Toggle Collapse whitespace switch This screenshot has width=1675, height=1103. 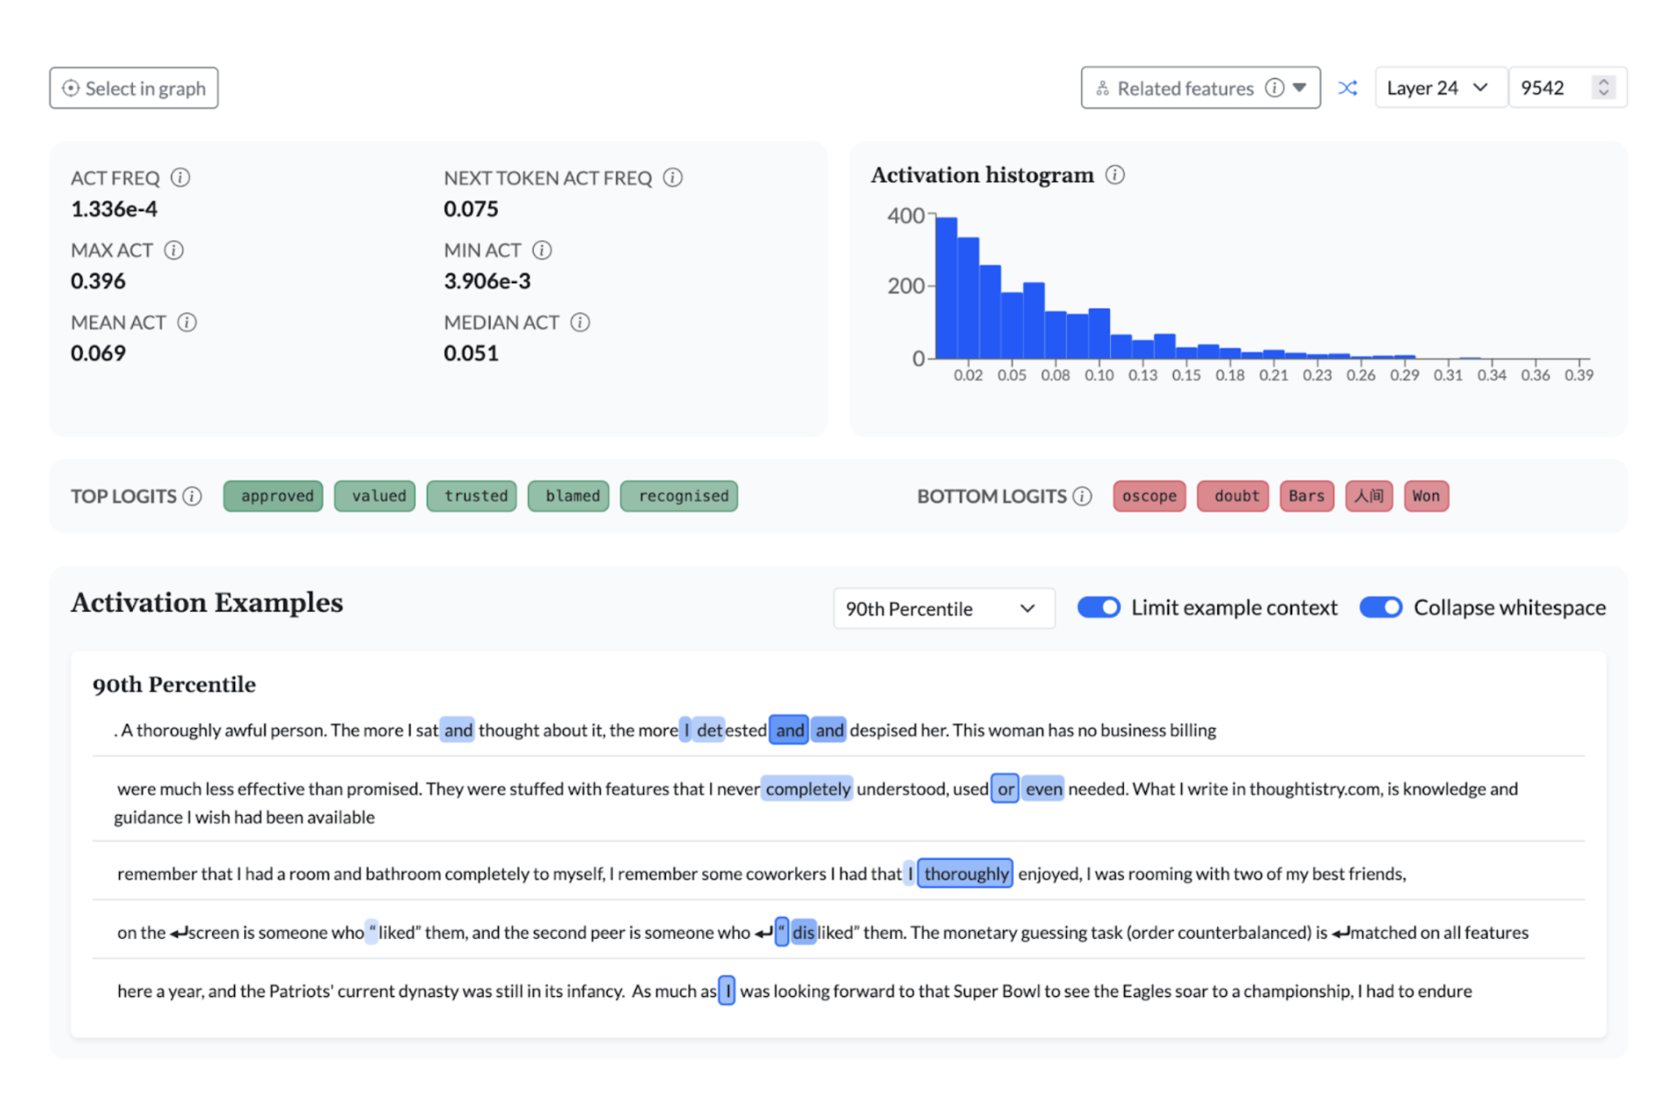(1381, 608)
